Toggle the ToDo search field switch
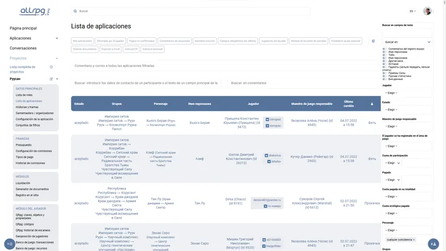 [383, 55]
